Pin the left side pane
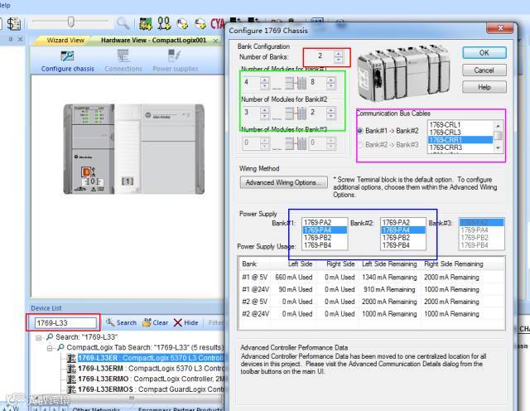This screenshot has width=530, height=411. click(11, 39)
